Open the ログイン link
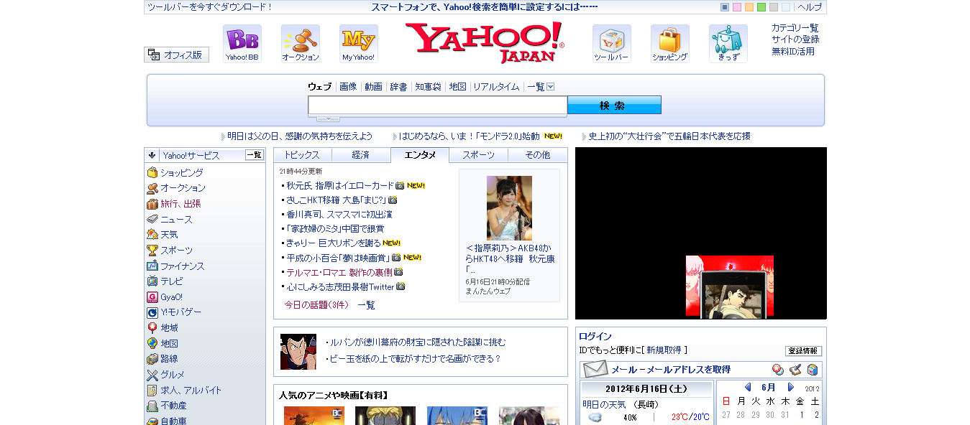This screenshot has height=425, width=970. click(595, 336)
